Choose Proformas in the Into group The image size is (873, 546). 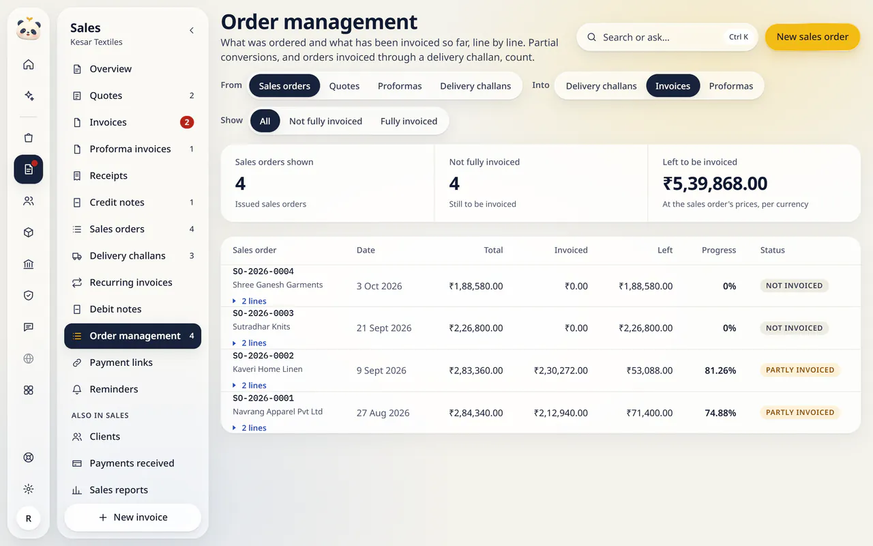coord(731,86)
